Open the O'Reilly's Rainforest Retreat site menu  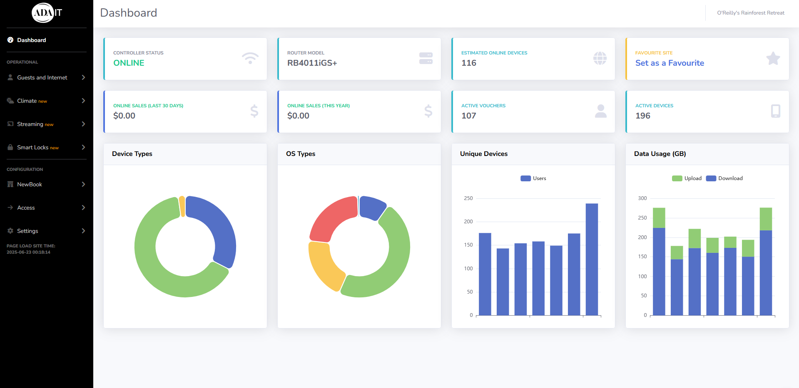click(751, 13)
